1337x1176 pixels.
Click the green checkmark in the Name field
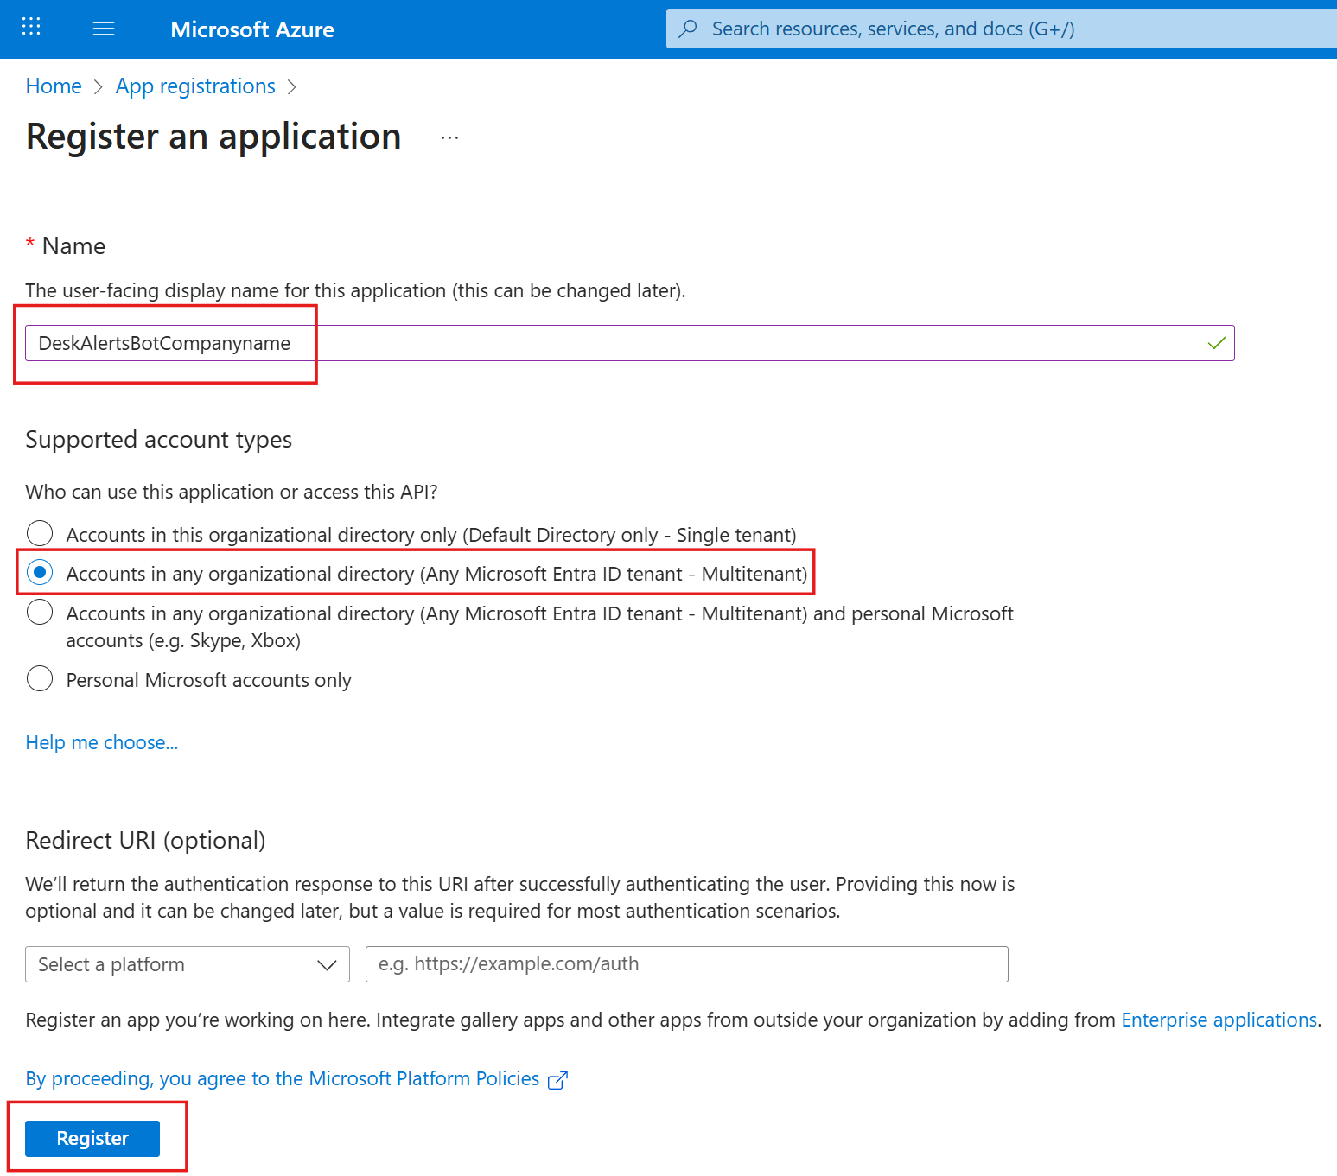tap(1216, 343)
